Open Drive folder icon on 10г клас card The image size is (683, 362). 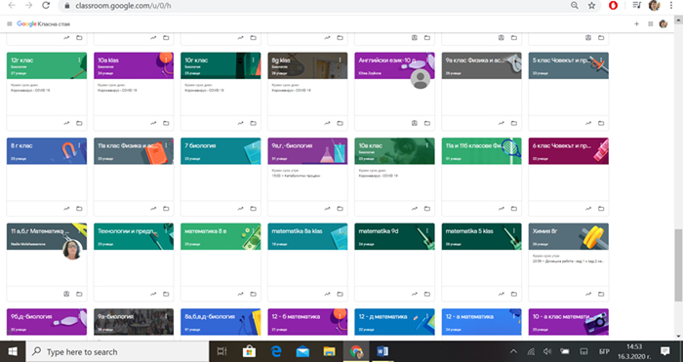(253, 123)
